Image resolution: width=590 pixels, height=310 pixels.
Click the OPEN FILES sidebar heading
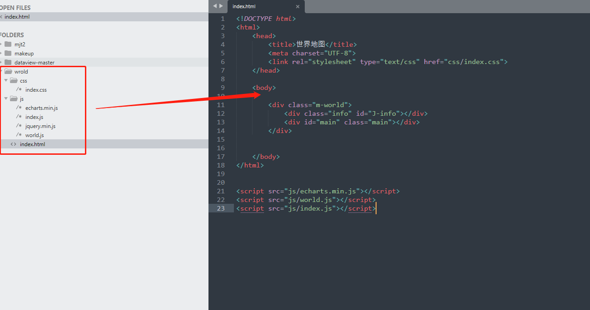click(x=15, y=8)
